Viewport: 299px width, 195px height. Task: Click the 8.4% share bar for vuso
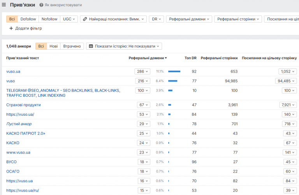(172, 81)
